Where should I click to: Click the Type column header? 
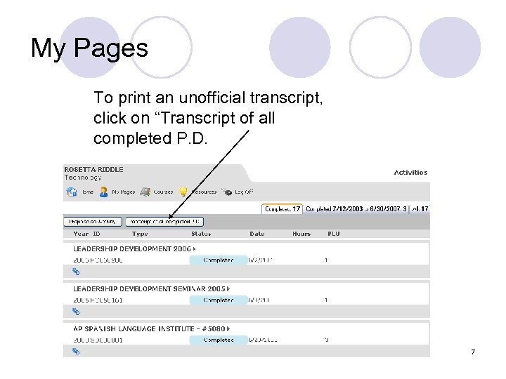click(140, 234)
